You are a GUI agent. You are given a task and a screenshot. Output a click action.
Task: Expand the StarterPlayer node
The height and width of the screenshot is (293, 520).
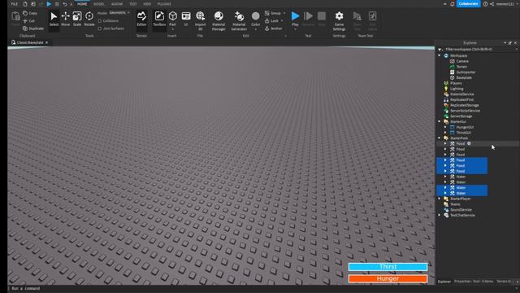click(x=440, y=199)
